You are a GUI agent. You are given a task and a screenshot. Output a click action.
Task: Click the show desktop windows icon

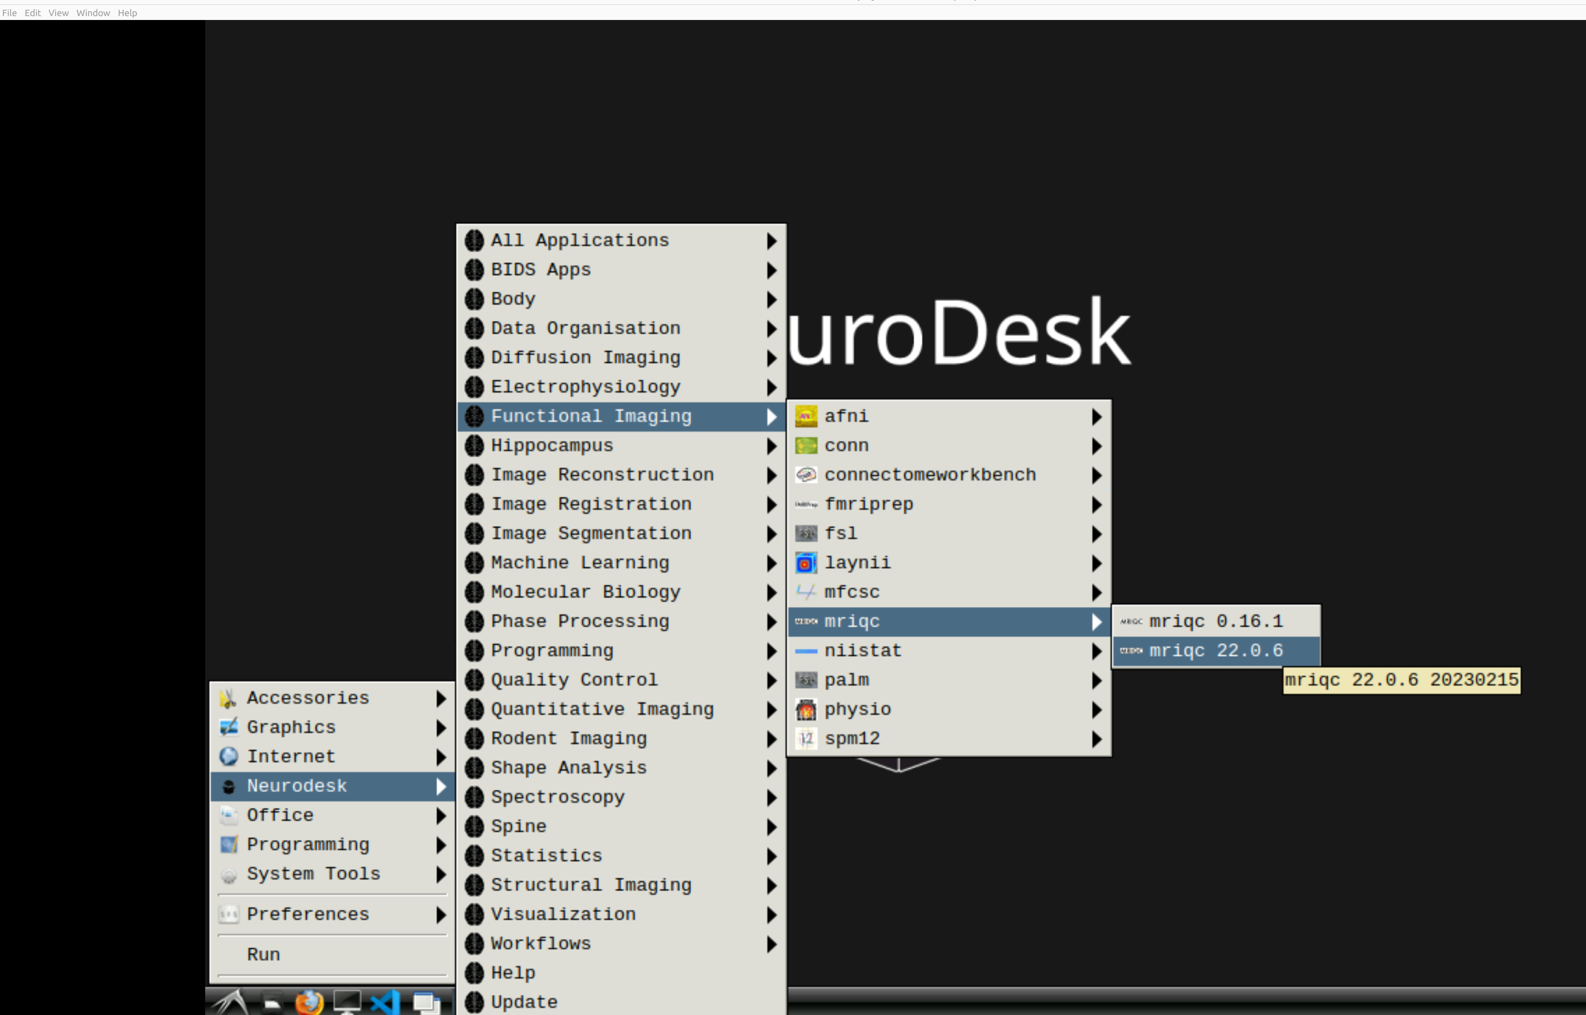(x=426, y=1002)
